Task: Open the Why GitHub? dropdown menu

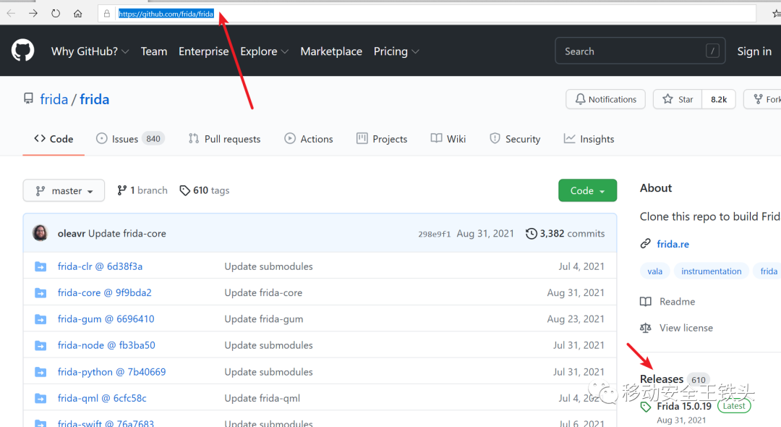Action: 90,51
